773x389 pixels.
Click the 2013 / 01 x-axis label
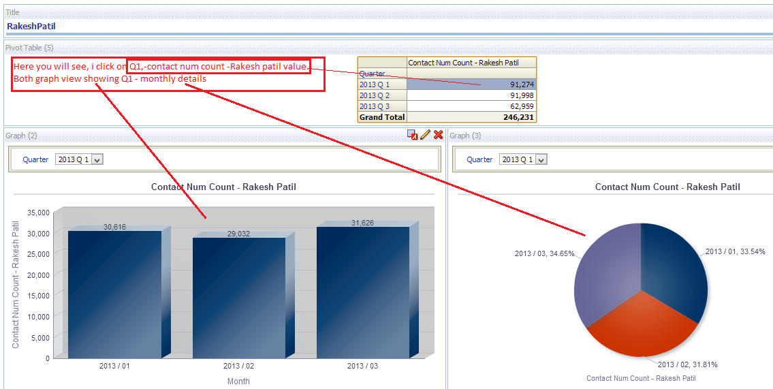[114, 366]
